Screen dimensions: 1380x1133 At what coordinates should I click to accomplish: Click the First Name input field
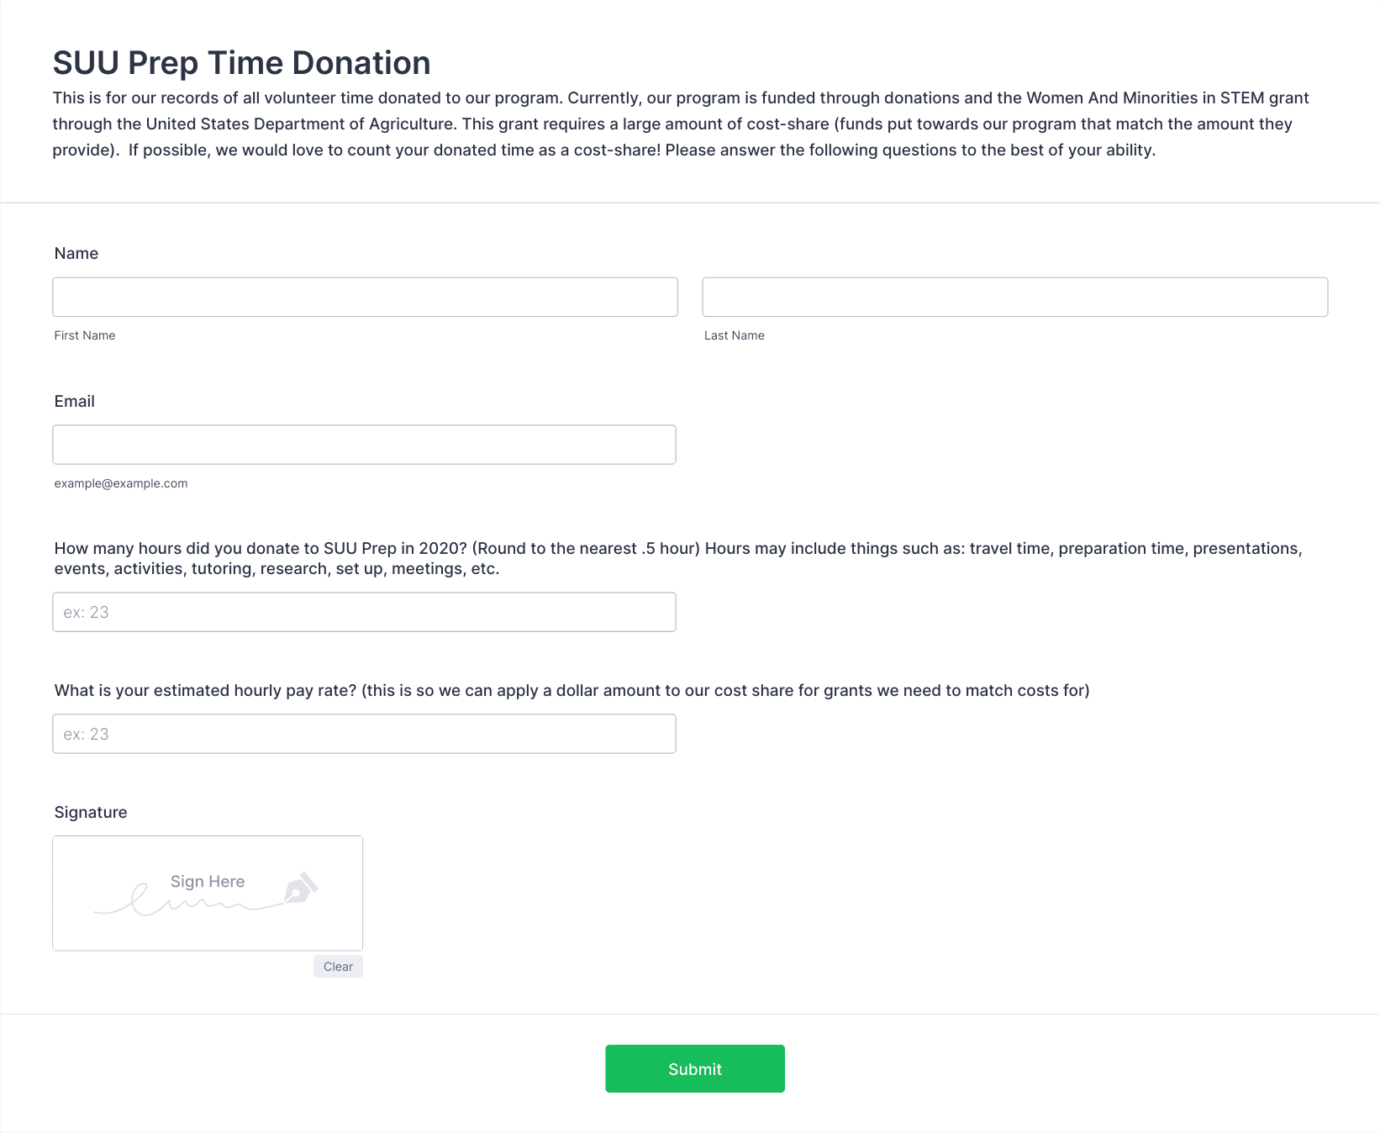[x=365, y=297]
